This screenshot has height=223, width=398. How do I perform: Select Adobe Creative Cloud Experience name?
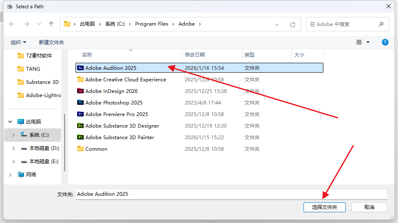point(126,79)
